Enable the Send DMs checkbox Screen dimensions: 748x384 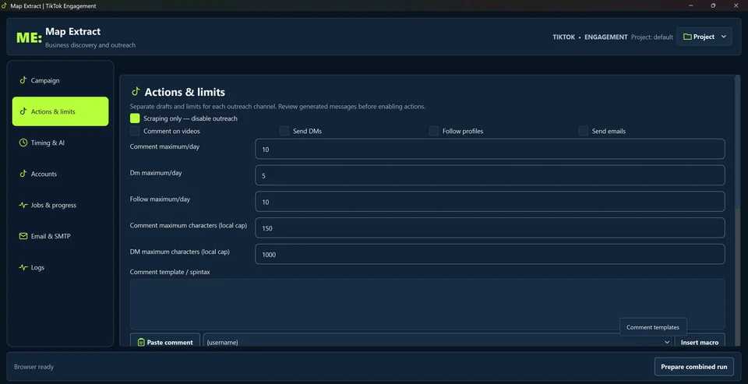[284, 131]
